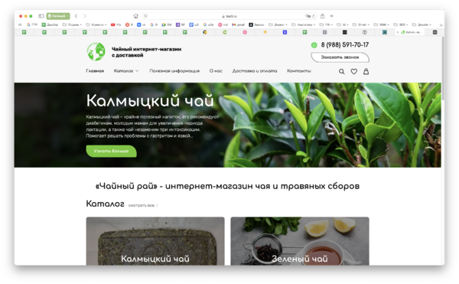Open the Зеленый чай catalog card
The image size is (459, 284).
pyautogui.click(x=300, y=241)
